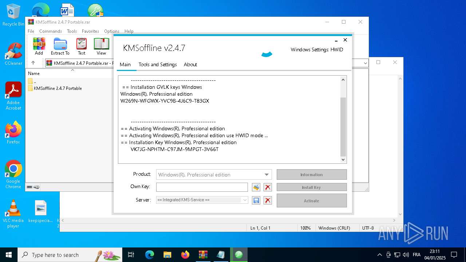Show hidden system tray icons

(379, 255)
